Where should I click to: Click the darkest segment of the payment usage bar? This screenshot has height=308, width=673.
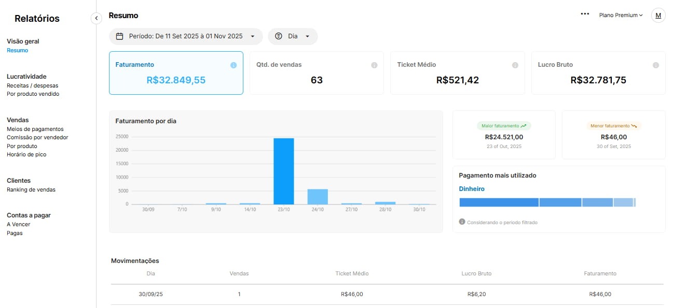[x=498, y=201]
